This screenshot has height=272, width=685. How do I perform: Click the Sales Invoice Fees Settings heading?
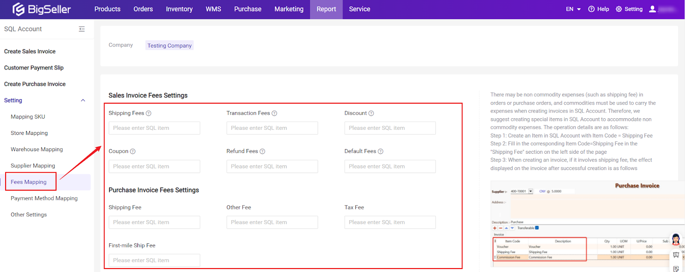148,96
